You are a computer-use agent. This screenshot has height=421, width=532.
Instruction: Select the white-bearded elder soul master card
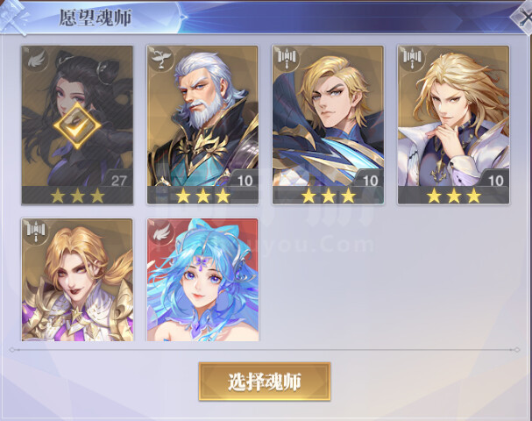pos(202,125)
